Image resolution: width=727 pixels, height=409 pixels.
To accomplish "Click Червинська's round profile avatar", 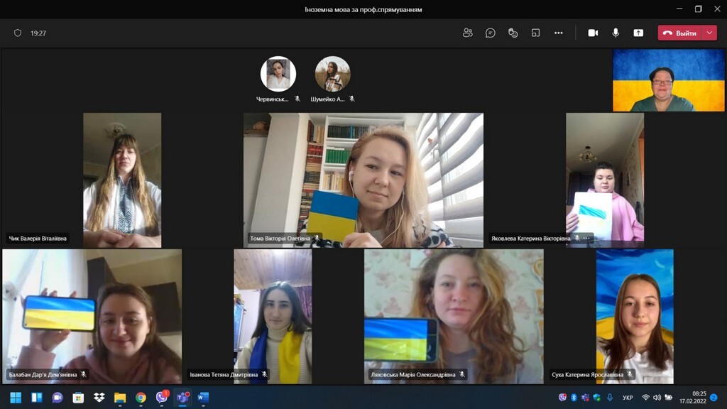I will (x=278, y=74).
